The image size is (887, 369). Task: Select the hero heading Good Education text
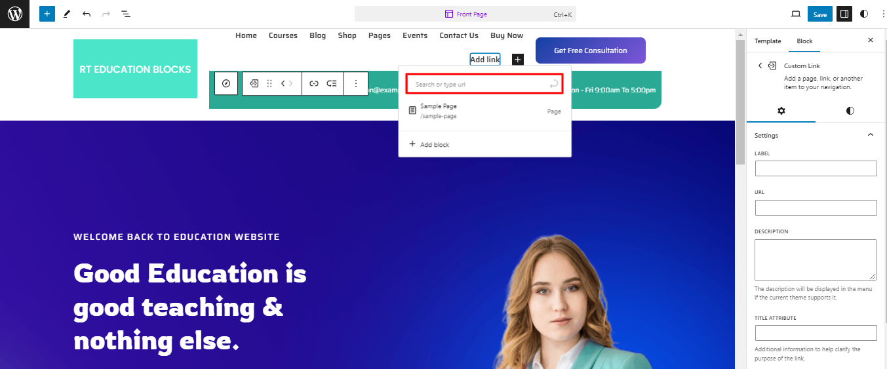click(190, 307)
